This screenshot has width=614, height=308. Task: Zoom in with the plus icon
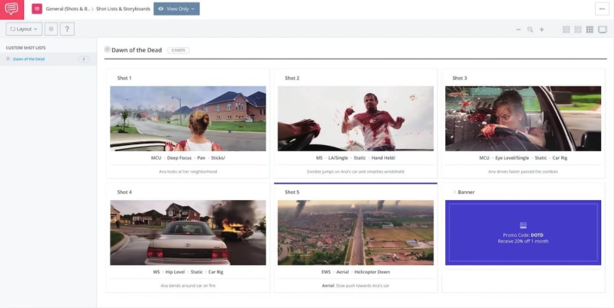tap(542, 29)
